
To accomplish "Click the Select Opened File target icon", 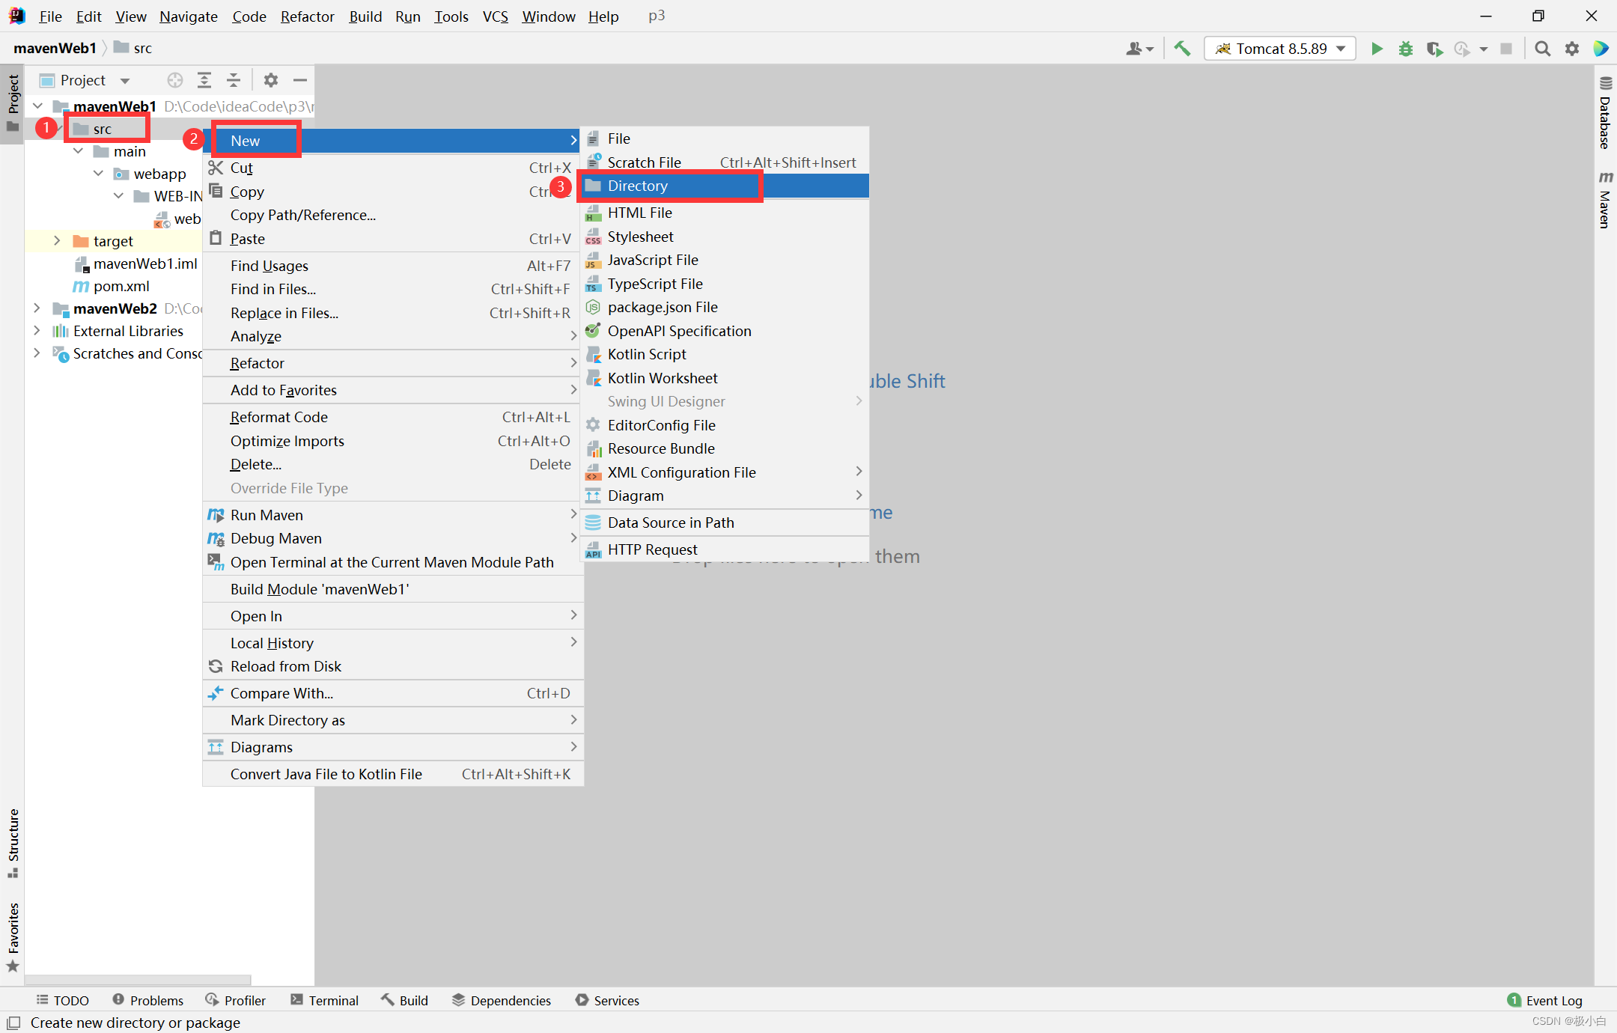I will [175, 80].
